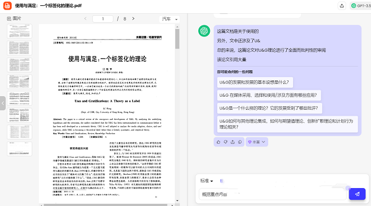Open the 汽车 dropdown above the document
371x206 pixels.
(170, 19)
